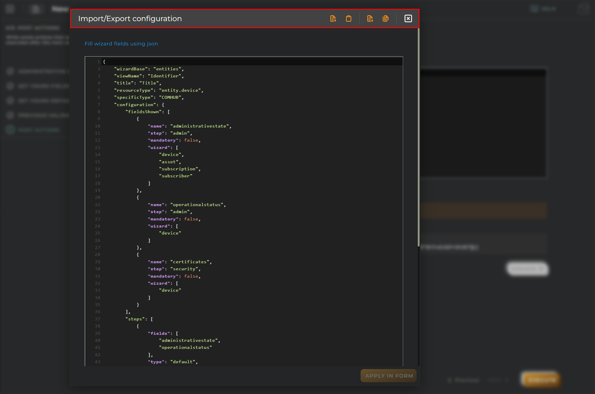Click the "specificType": "COMHUB" line
Screen dimensions: 595x394
[149, 97]
